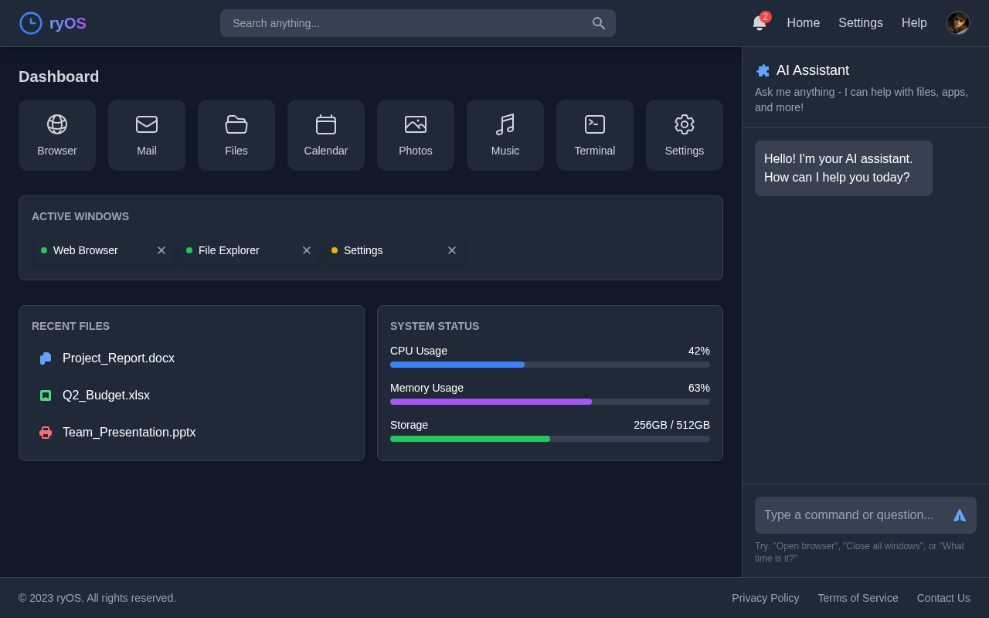Viewport: 989px width, 618px height.
Task: Launch the Photos app
Action: tap(416, 135)
